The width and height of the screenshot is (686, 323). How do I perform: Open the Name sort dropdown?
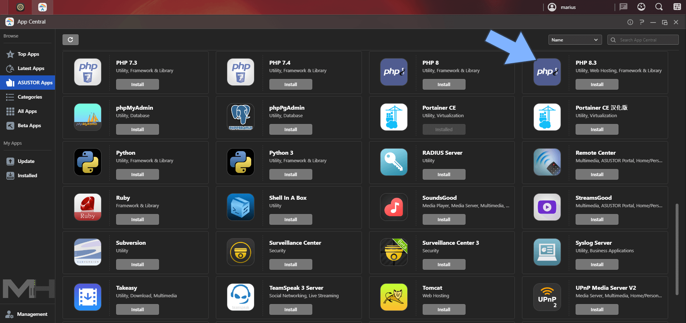575,40
